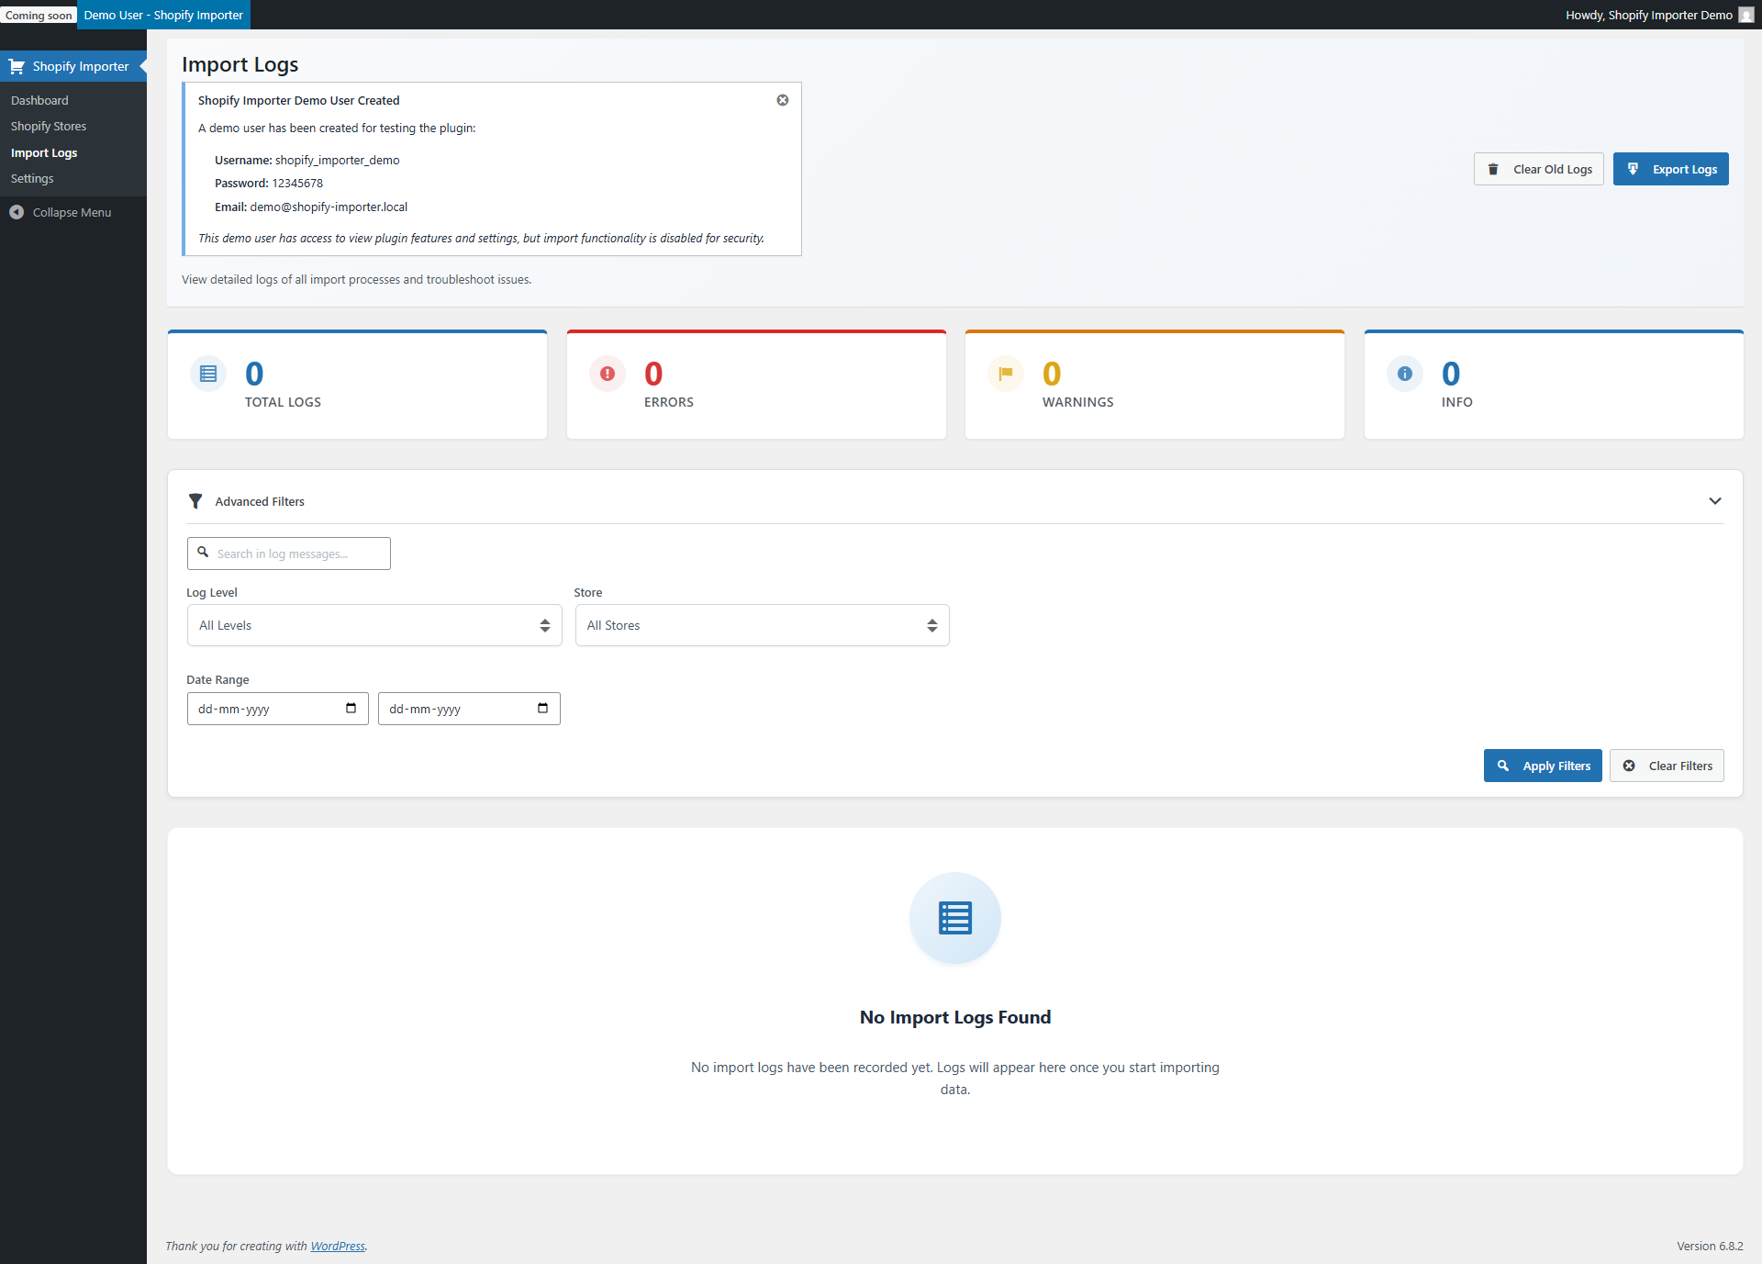Image resolution: width=1762 pixels, height=1264 pixels.
Task: Open Import Logs in the sidebar menu
Action: click(44, 152)
